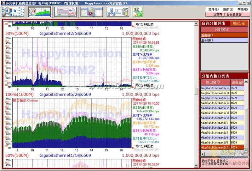Click the 刷新分组 refresh groups button
The width and height of the screenshot is (252, 171).
239,23
